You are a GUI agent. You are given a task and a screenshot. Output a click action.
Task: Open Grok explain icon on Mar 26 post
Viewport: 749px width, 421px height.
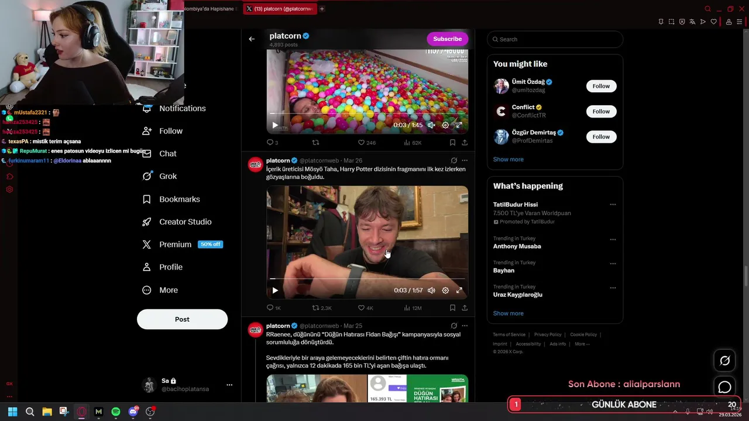[453, 160]
